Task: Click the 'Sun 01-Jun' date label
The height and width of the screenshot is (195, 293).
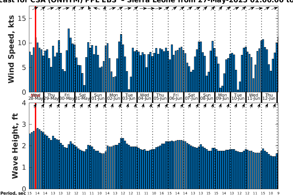Action: tap(98, 97)
